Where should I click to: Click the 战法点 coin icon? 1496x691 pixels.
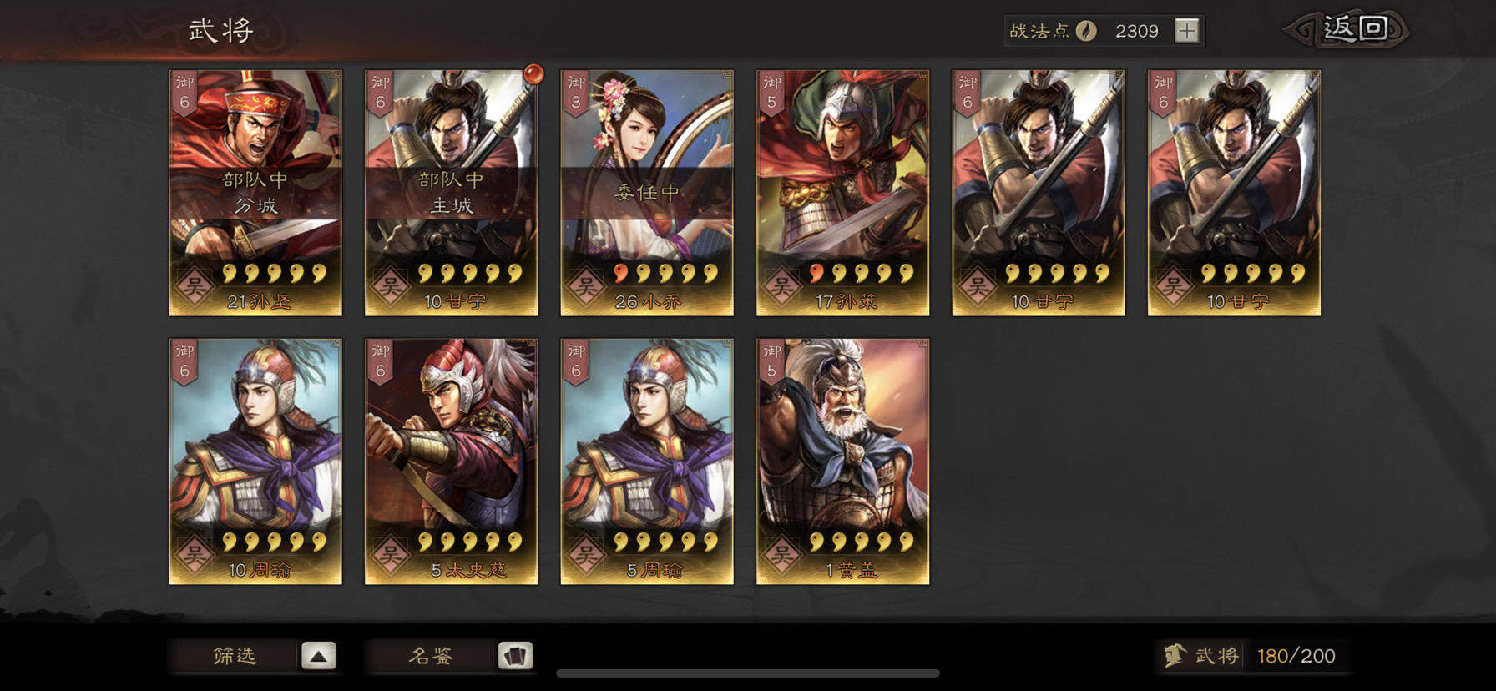[x=1085, y=31]
